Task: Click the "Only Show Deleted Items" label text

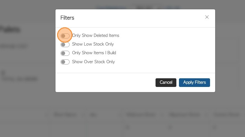Action: tap(96, 36)
